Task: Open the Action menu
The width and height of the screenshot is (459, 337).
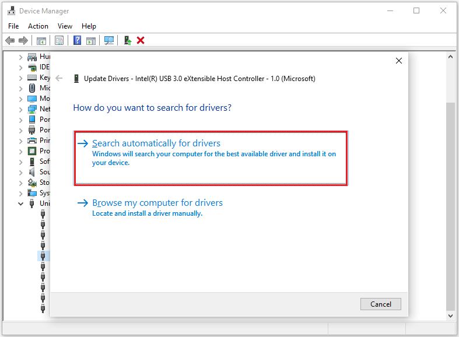Action: [38, 26]
